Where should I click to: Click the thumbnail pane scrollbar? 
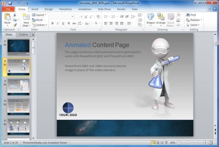pos(33,48)
